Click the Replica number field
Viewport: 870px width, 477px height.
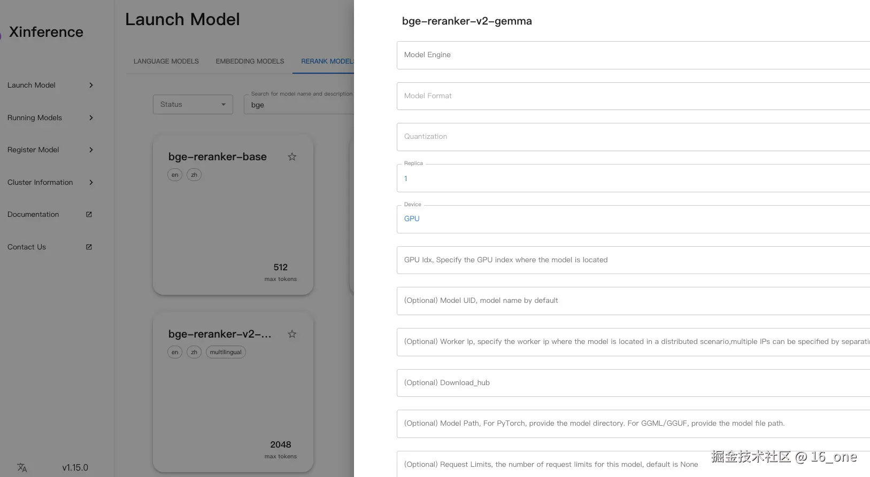(x=633, y=178)
